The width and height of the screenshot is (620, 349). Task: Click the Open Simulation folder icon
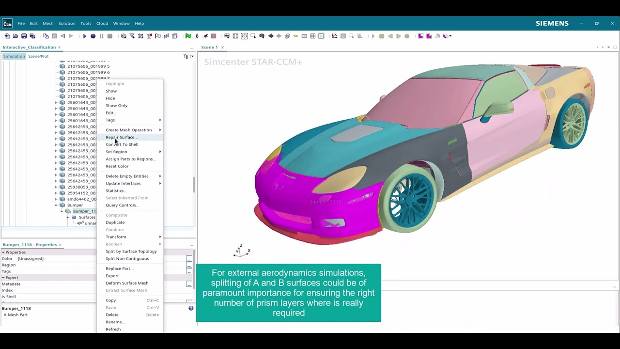click(x=15, y=36)
